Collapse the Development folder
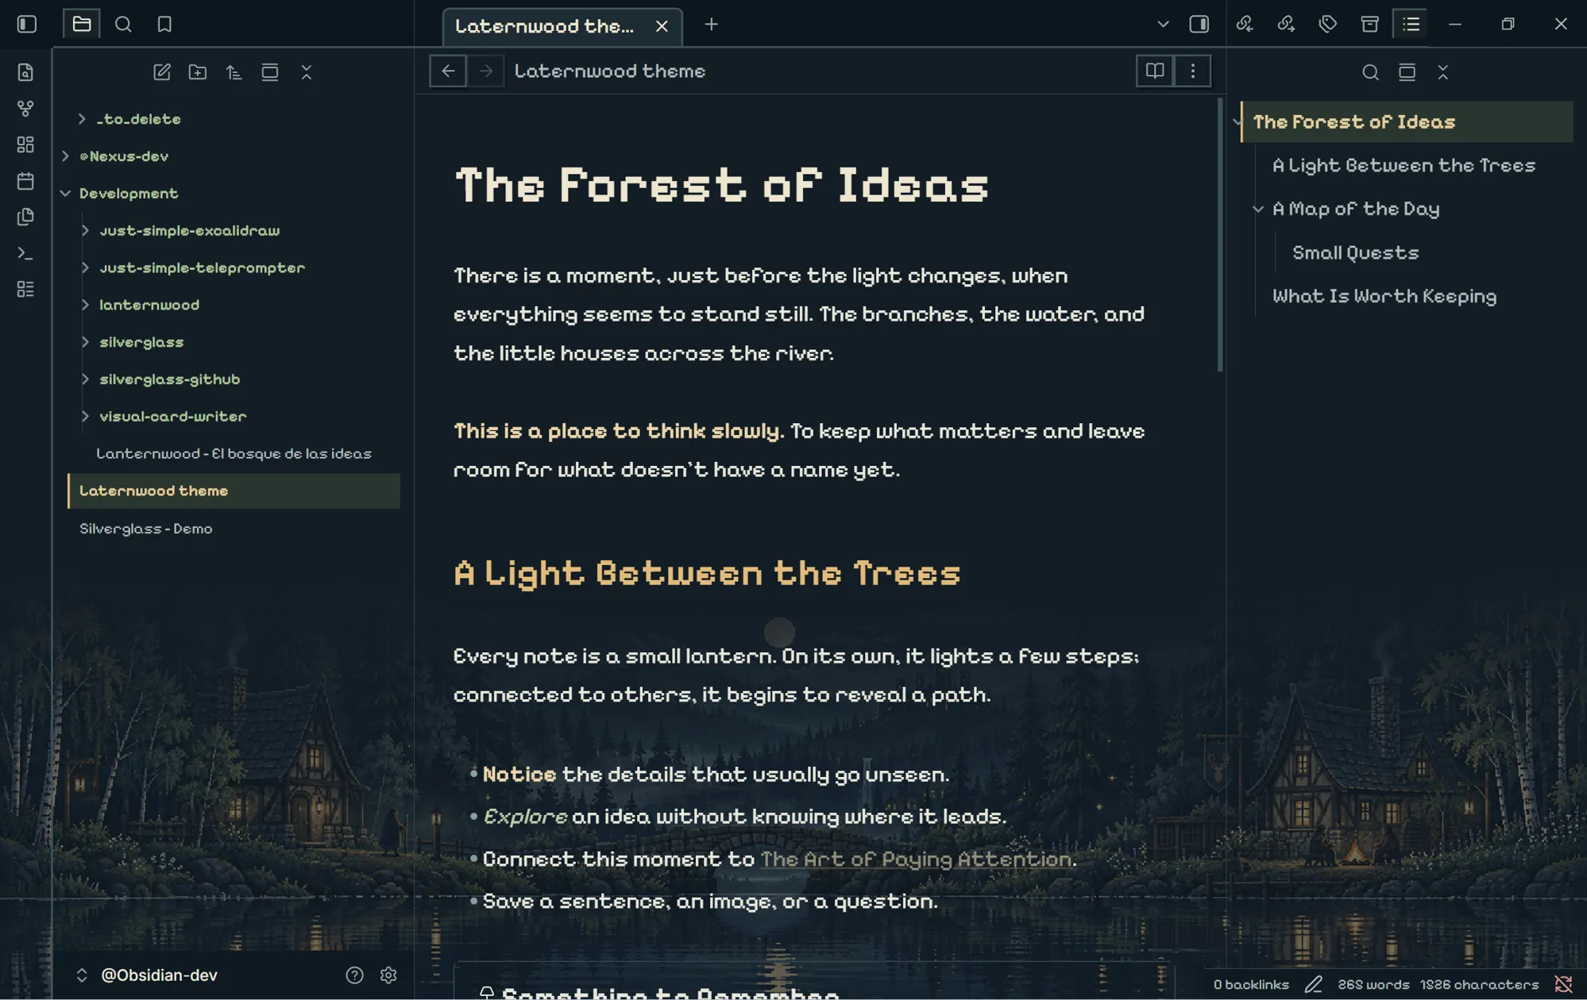The image size is (1587, 1000). tap(65, 194)
